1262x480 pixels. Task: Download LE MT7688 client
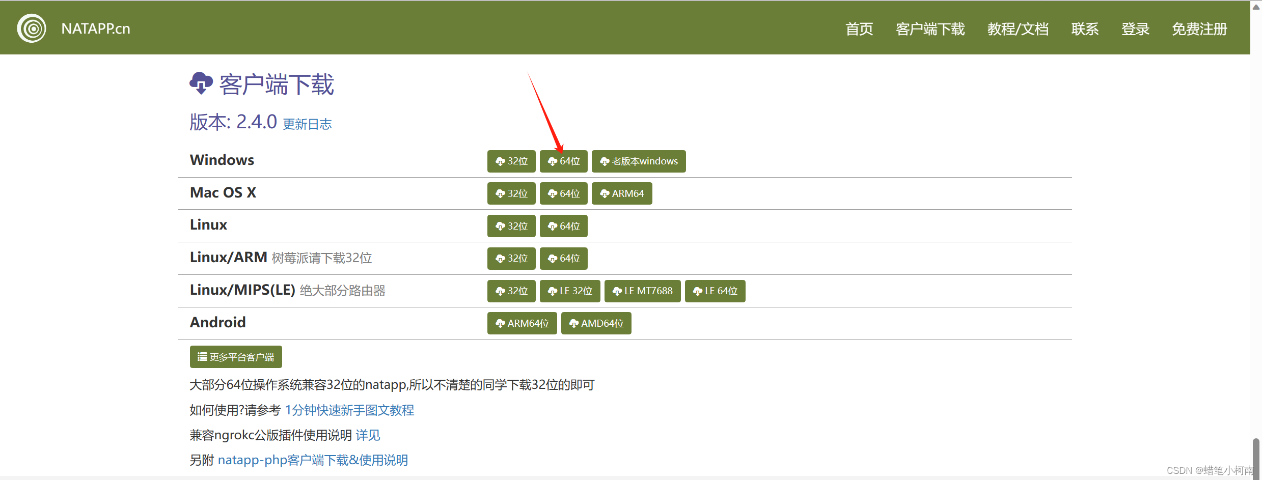pyautogui.click(x=642, y=291)
